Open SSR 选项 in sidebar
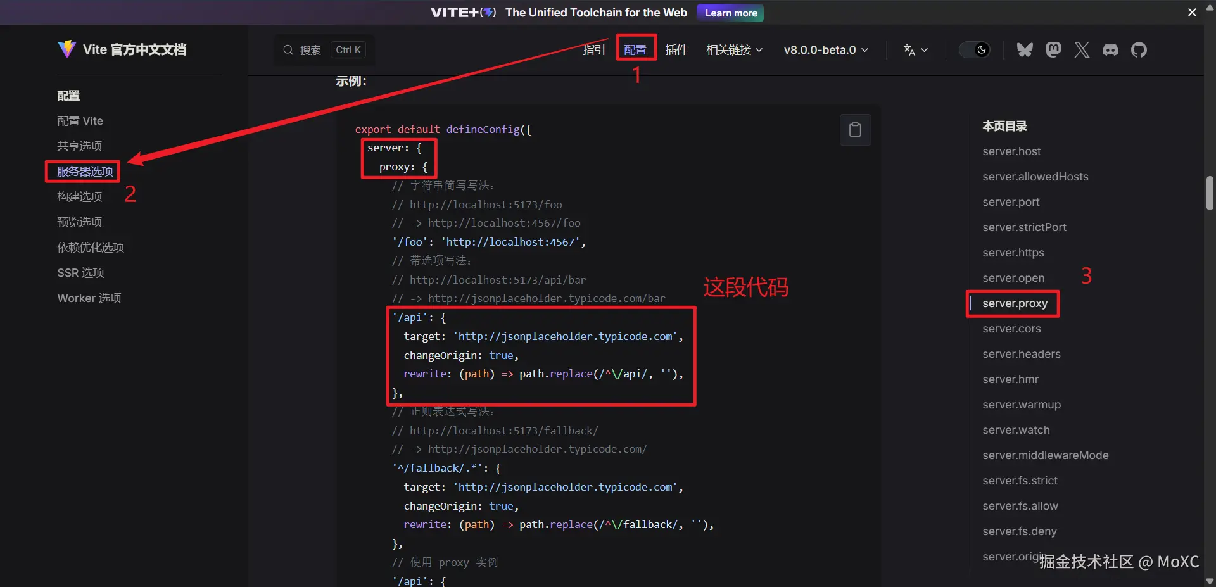The height and width of the screenshot is (587, 1216). click(80, 273)
